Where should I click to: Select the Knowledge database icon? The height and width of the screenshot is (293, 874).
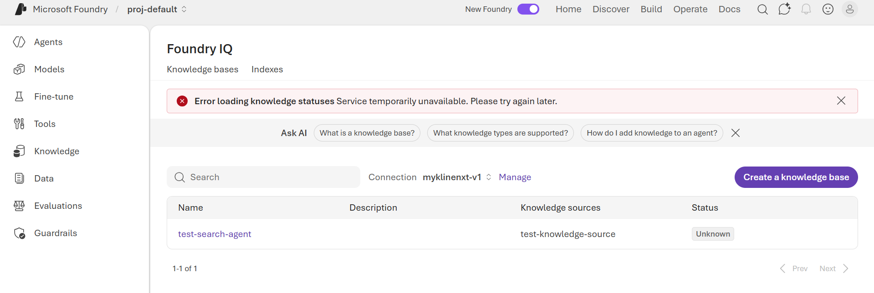pyautogui.click(x=19, y=151)
